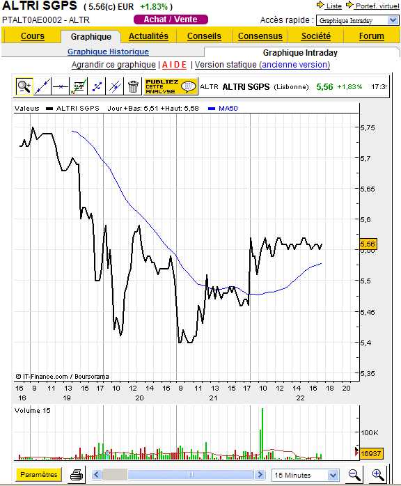The height and width of the screenshot is (486, 401).
Task: Click the chart horizontal scrollbar thumb
Action: (191, 475)
